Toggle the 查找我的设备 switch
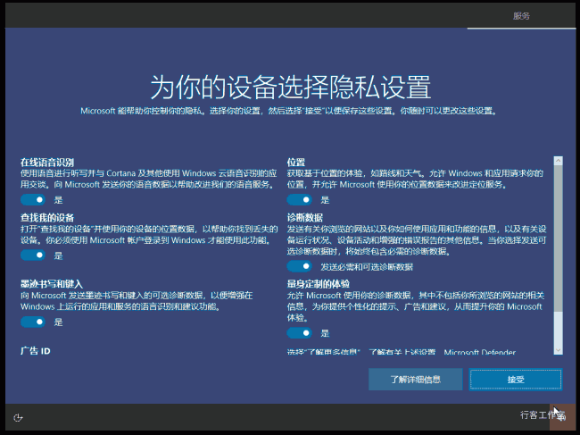The height and width of the screenshot is (435, 580). (x=33, y=255)
